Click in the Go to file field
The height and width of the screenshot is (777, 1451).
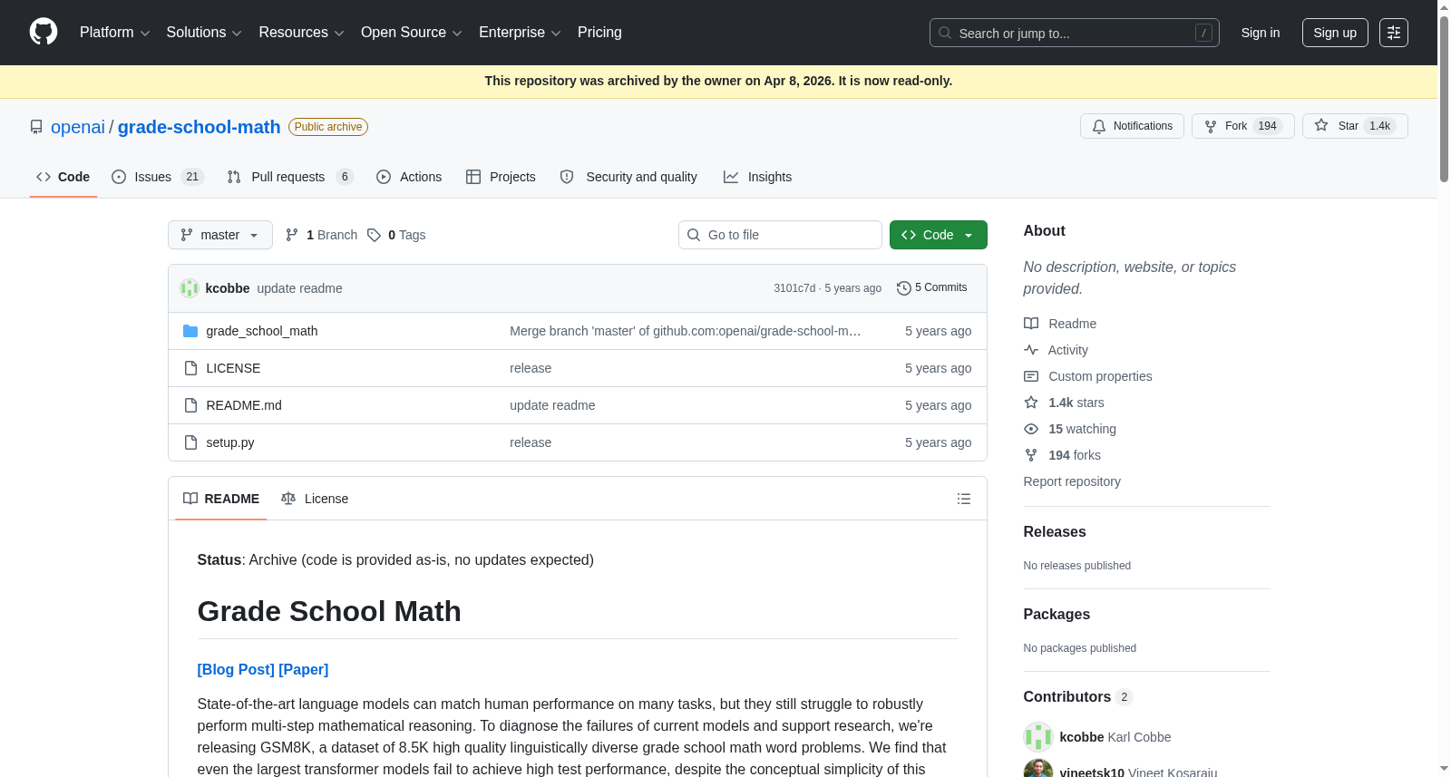[x=780, y=235]
